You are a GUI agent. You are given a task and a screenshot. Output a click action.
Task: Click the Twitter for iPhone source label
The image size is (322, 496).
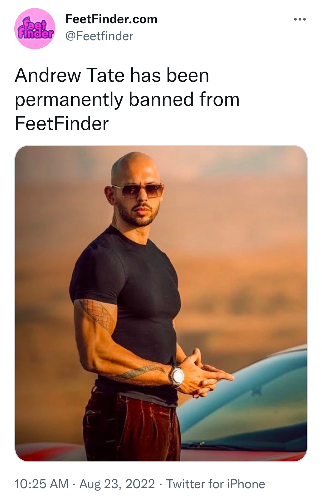point(216,484)
